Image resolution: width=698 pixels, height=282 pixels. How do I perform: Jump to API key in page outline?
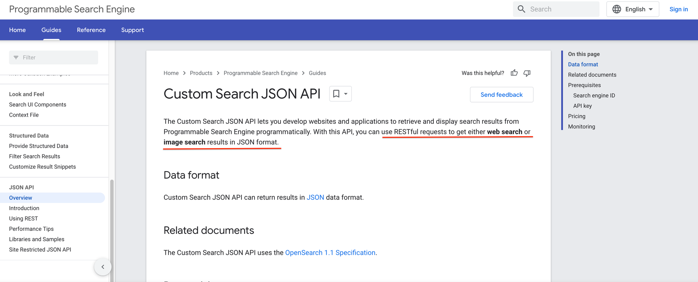582,106
